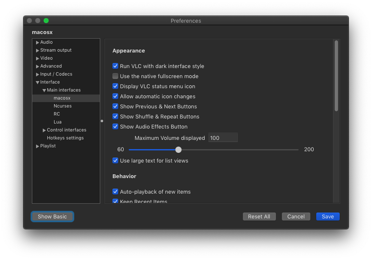
Task: Expand the Audio tree section
Action: pyautogui.click(x=37, y=42)
